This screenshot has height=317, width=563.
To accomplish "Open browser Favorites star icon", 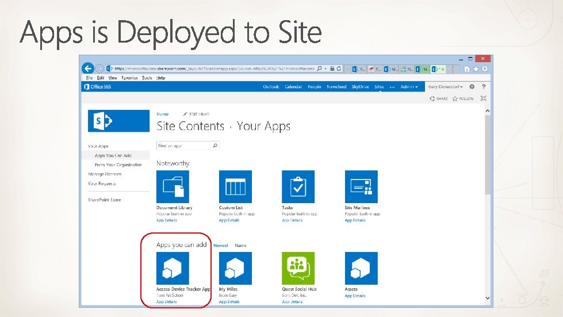I will coord(476,69).
